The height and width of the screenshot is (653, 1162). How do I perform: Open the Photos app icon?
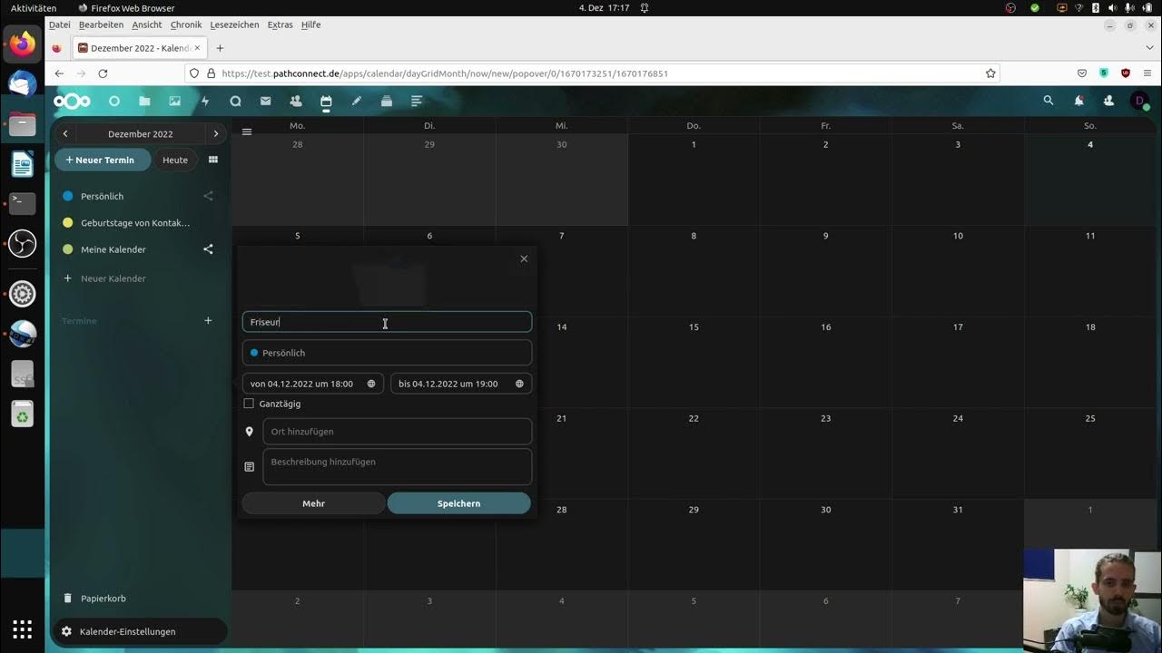174,102
